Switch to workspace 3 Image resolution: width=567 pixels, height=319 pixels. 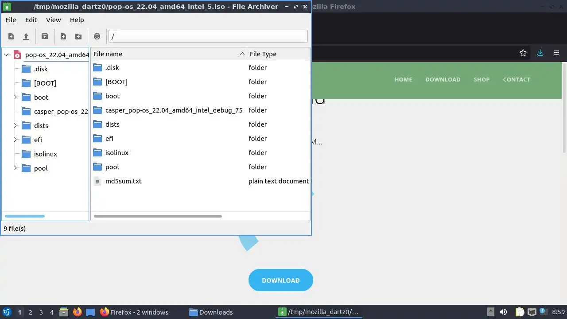41,312
